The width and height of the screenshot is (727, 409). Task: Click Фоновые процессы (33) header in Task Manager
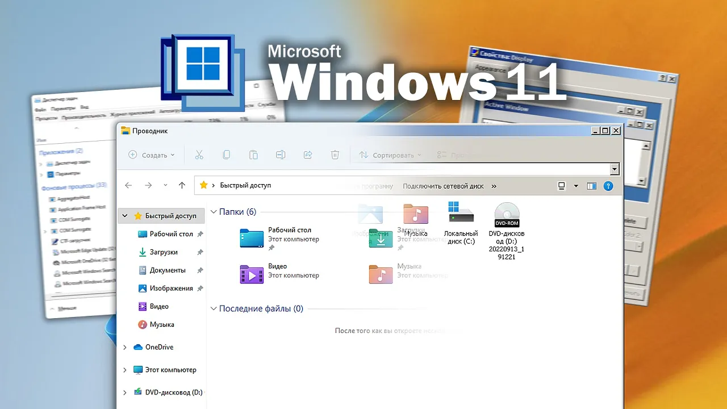coord(74,186)
